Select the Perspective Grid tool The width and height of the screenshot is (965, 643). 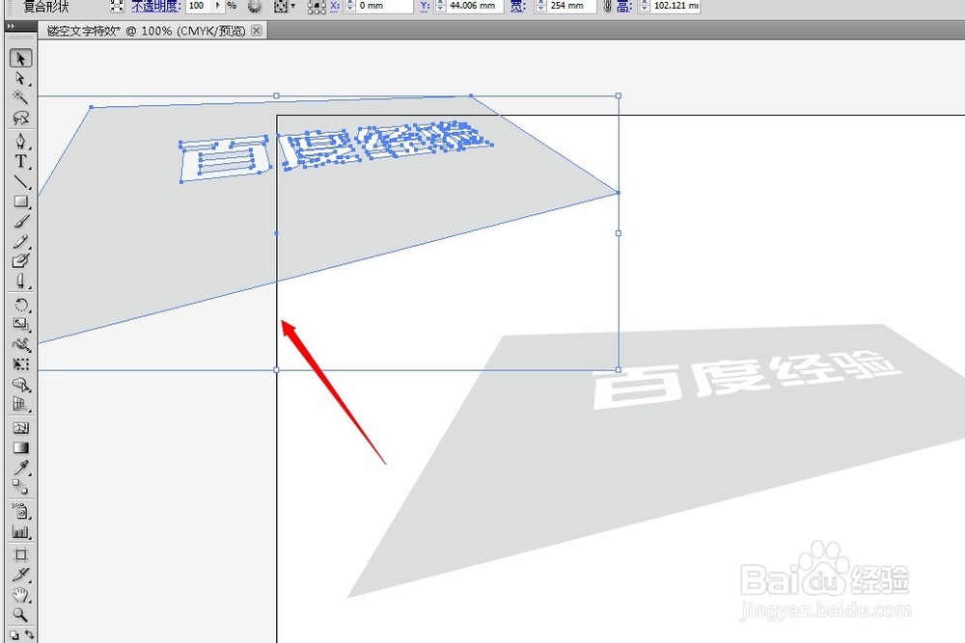point(21,404)
